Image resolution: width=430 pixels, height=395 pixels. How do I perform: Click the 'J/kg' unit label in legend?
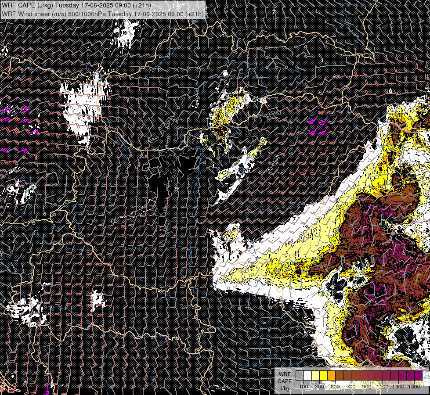pyautogui.click(x=284, y=388)
